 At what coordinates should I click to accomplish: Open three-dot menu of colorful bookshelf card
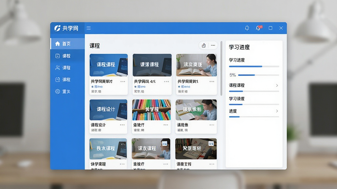point(166,125)
